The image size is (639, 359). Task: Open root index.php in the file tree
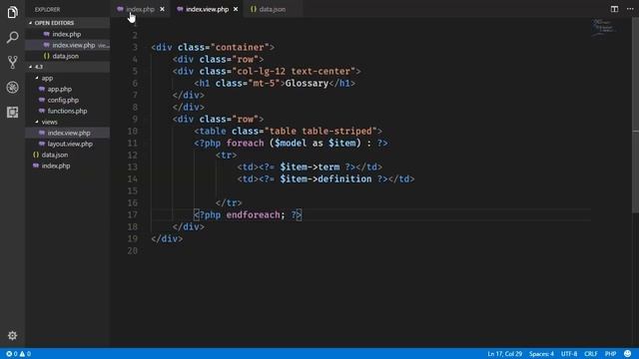(67, 166)
